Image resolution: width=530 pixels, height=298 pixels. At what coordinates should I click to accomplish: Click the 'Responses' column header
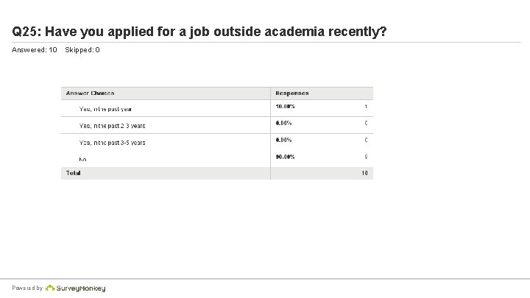click(292, 93)
